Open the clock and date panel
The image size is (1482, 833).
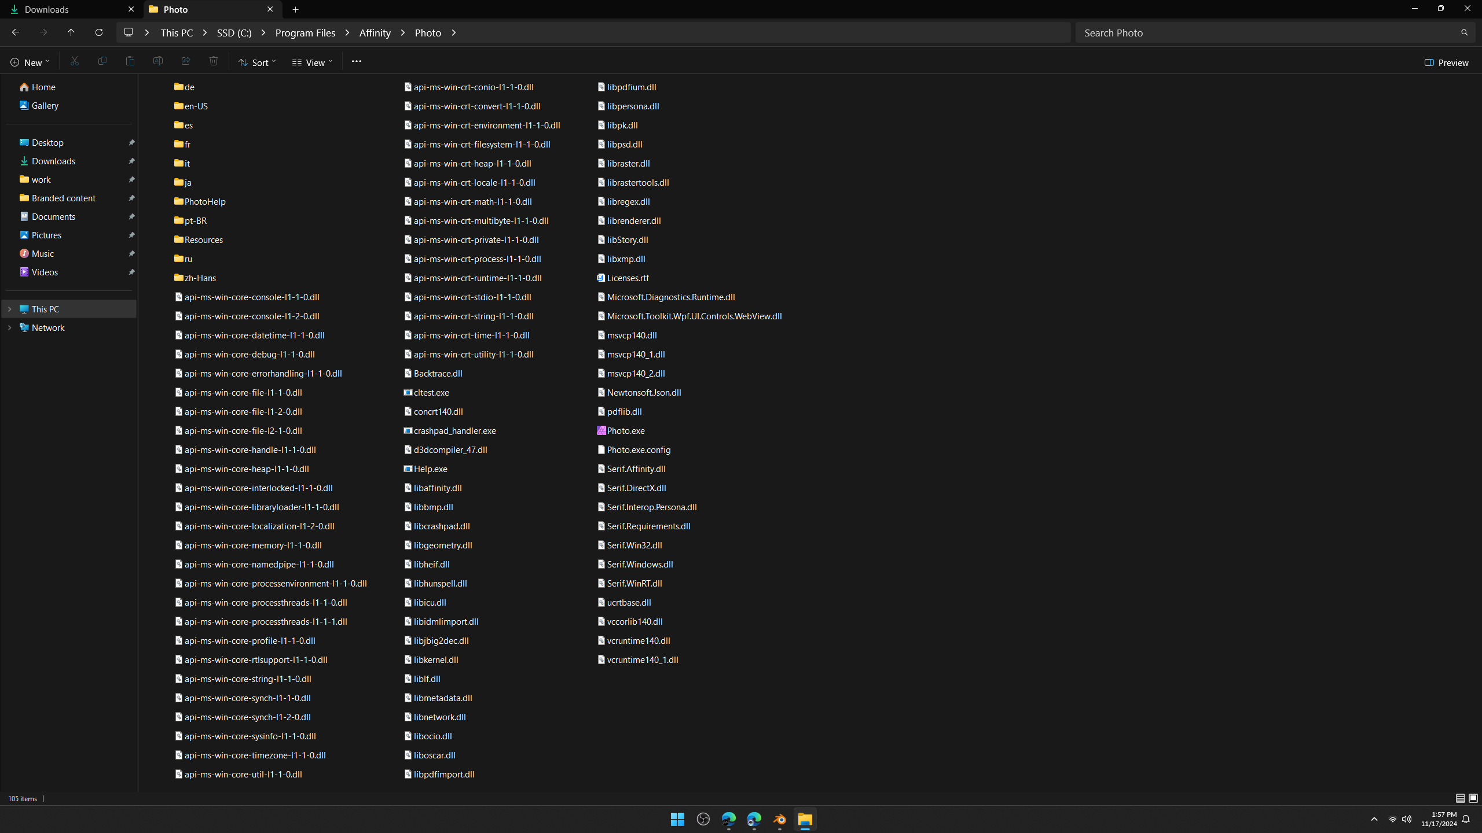click(1439, 819)
